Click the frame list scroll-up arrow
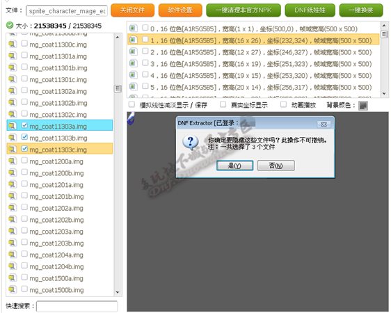Image resolution: width=391 pixels, height=313 pixels. tap(384, 26)
